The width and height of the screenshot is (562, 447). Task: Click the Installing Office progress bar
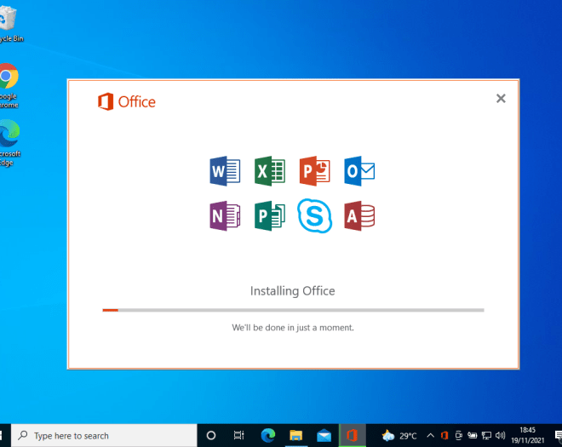pyautogui.click(x=293, y=310)
